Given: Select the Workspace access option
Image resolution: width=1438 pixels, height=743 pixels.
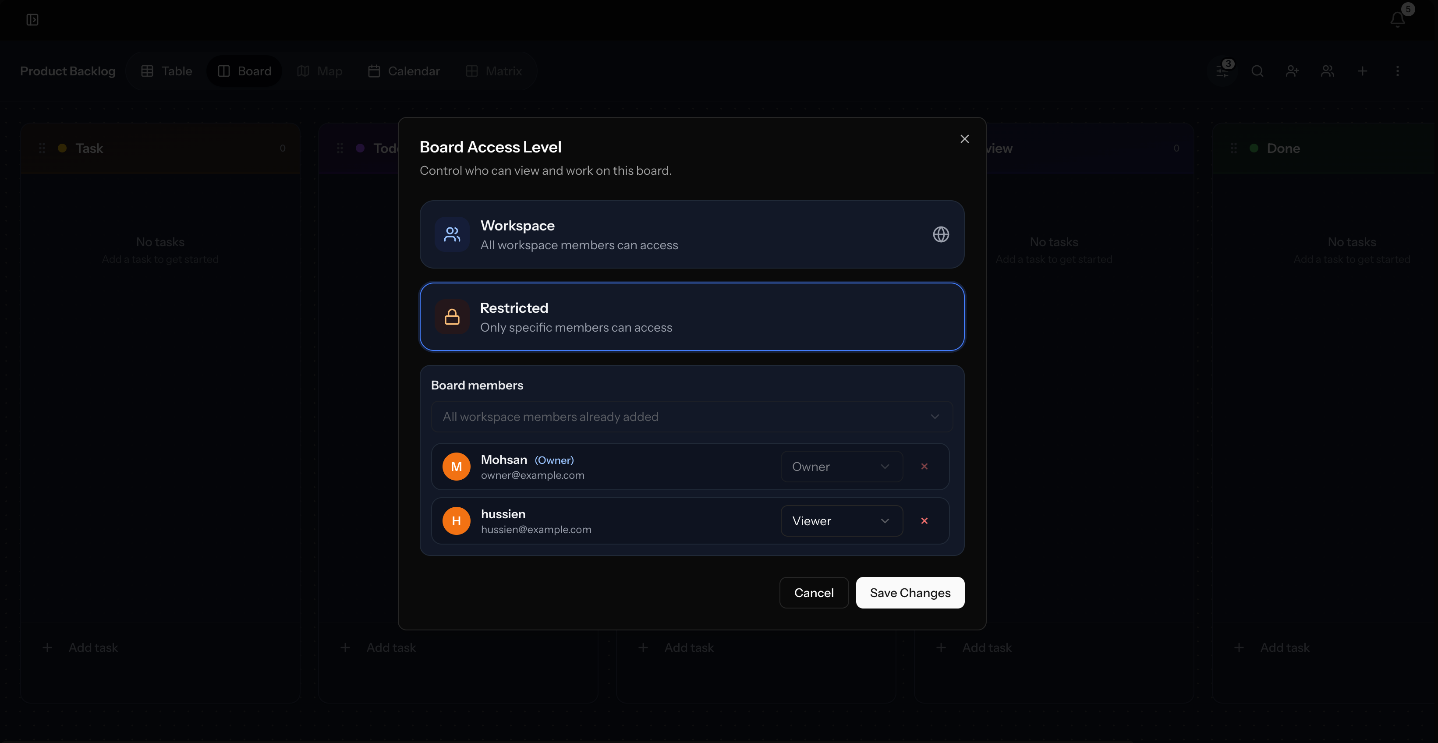Looking at the screenshot, I should (x=692, y=234).
